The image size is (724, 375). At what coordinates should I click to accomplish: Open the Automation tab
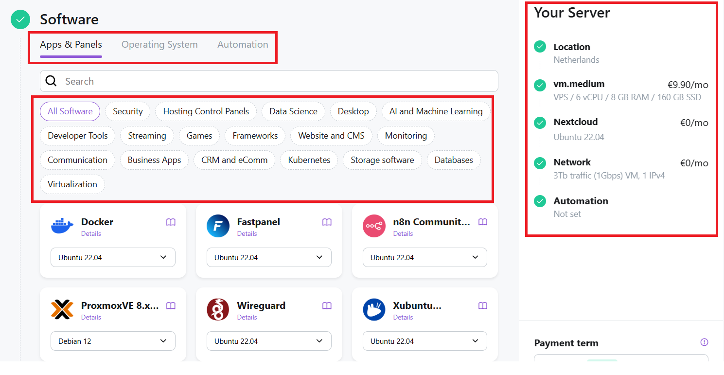243,45
